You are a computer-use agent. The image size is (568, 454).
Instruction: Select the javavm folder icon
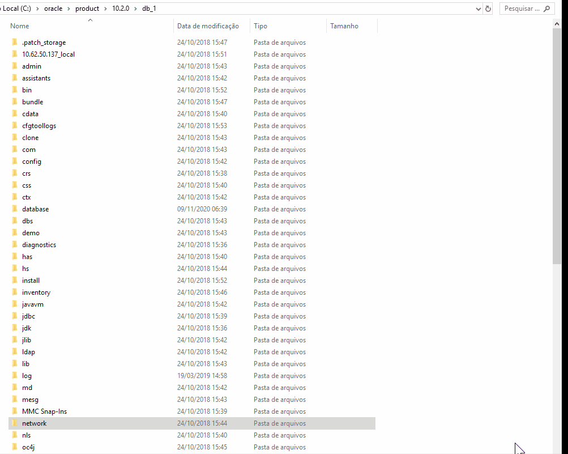click(15, 304)
